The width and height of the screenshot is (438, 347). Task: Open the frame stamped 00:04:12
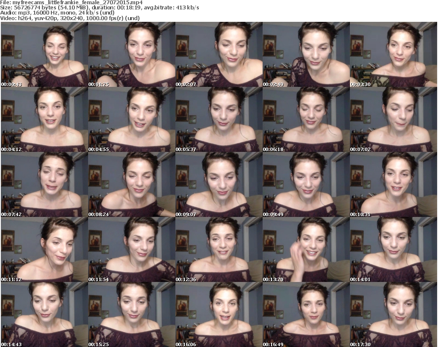(x=44, y=119)
